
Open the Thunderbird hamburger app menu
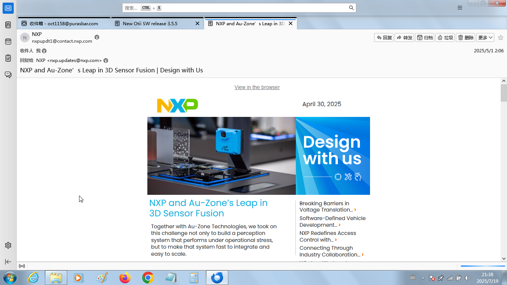[x=460, y=8]
